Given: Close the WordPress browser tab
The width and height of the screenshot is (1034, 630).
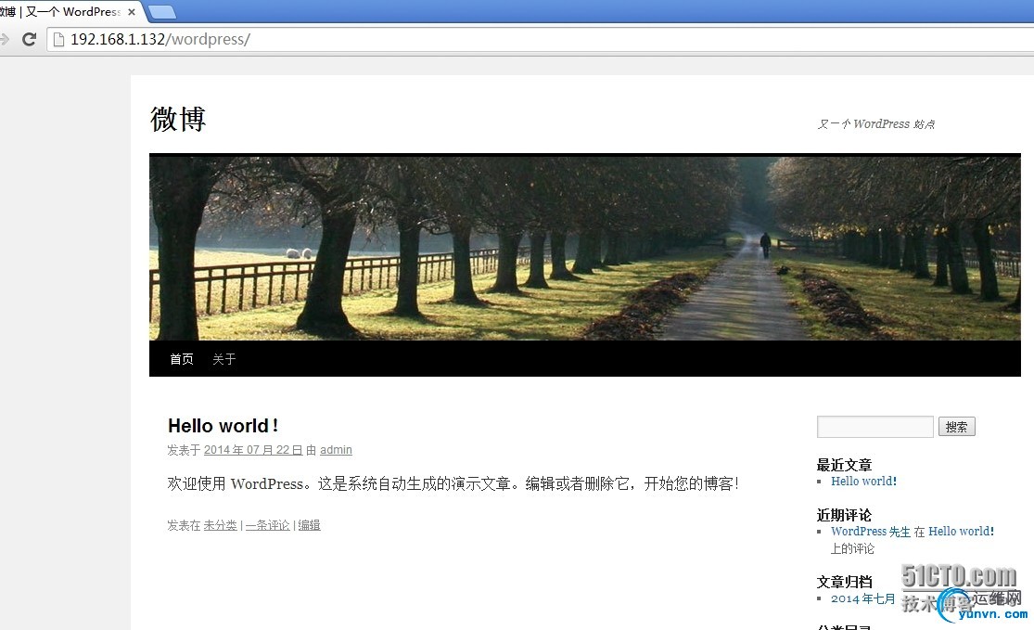Looking at the screenshot, I should coord(132,12).
